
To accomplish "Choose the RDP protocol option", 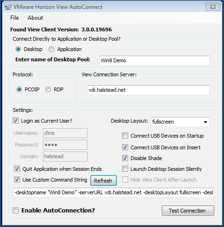I will tap(48, 89).
